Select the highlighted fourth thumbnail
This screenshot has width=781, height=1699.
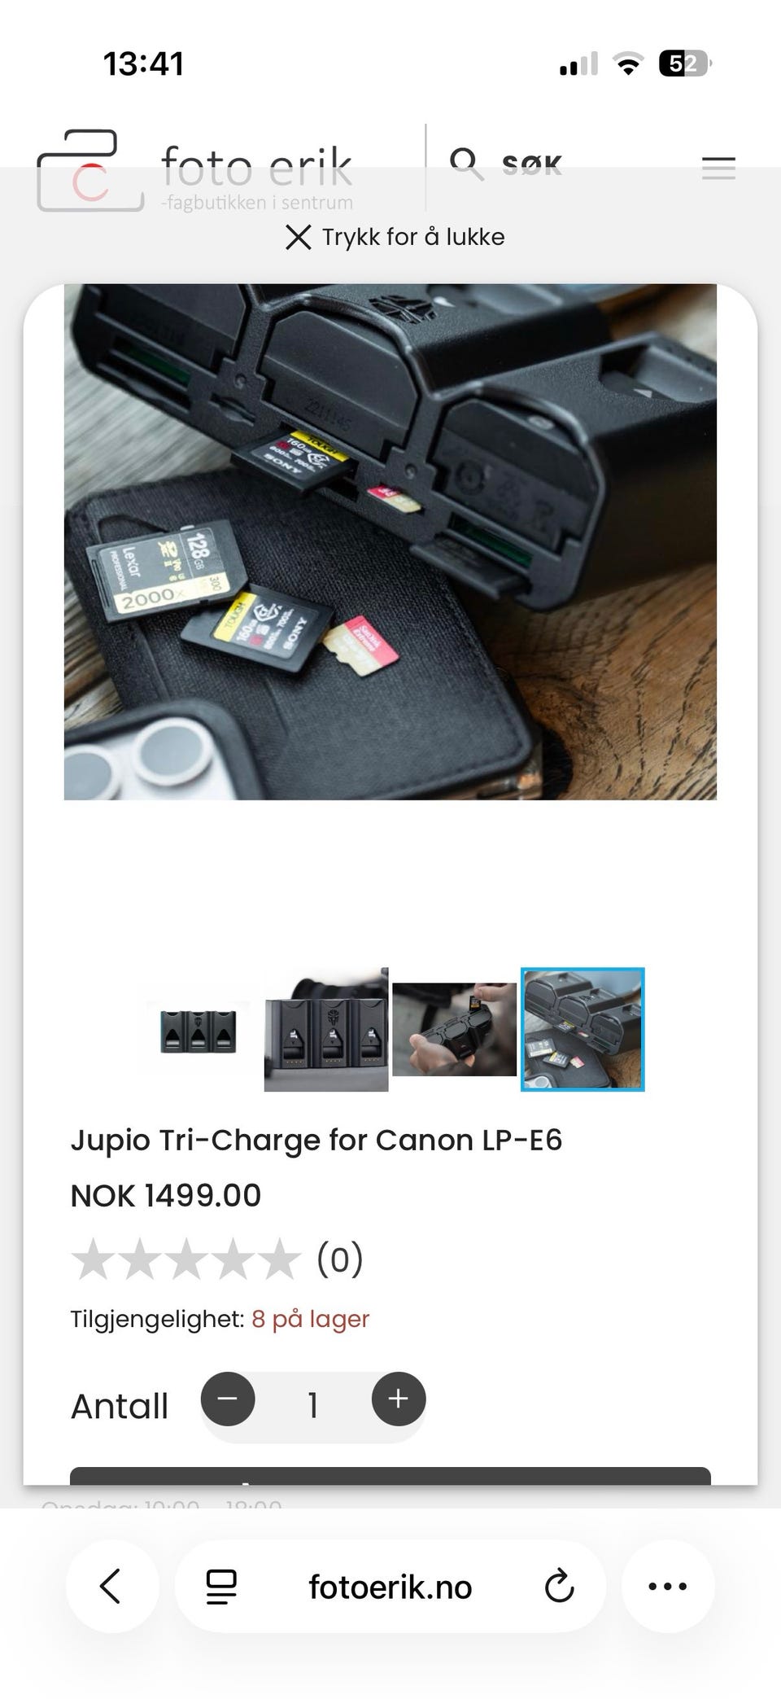tap(582, 1029)
